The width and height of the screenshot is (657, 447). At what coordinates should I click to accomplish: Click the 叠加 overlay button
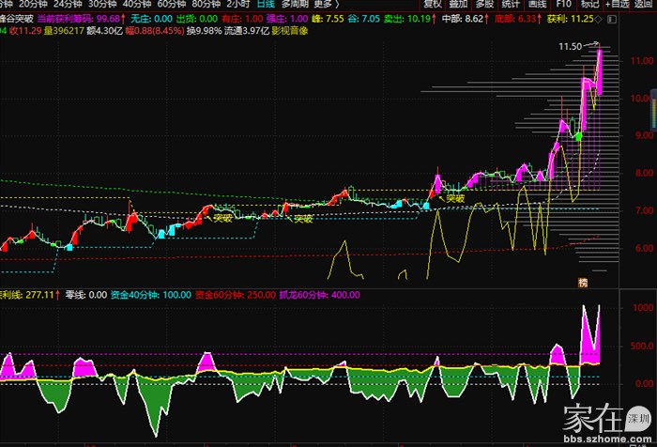coord(461,5)
